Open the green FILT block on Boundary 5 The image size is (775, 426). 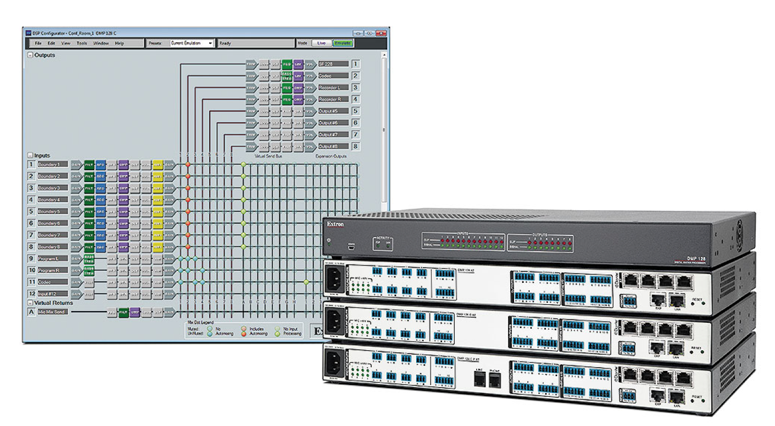tap(89, 211)
